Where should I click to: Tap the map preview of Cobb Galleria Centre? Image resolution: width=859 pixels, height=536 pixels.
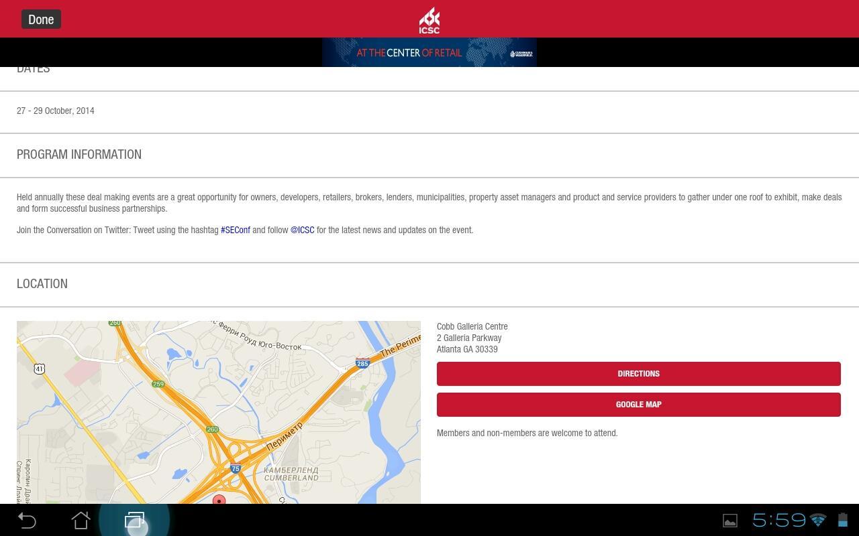(219, 412)
